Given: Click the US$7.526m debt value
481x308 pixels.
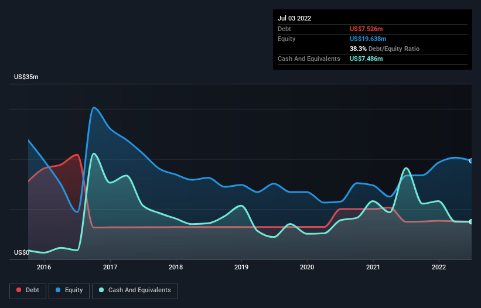Looking at the screenshot, I should [366, 29].
